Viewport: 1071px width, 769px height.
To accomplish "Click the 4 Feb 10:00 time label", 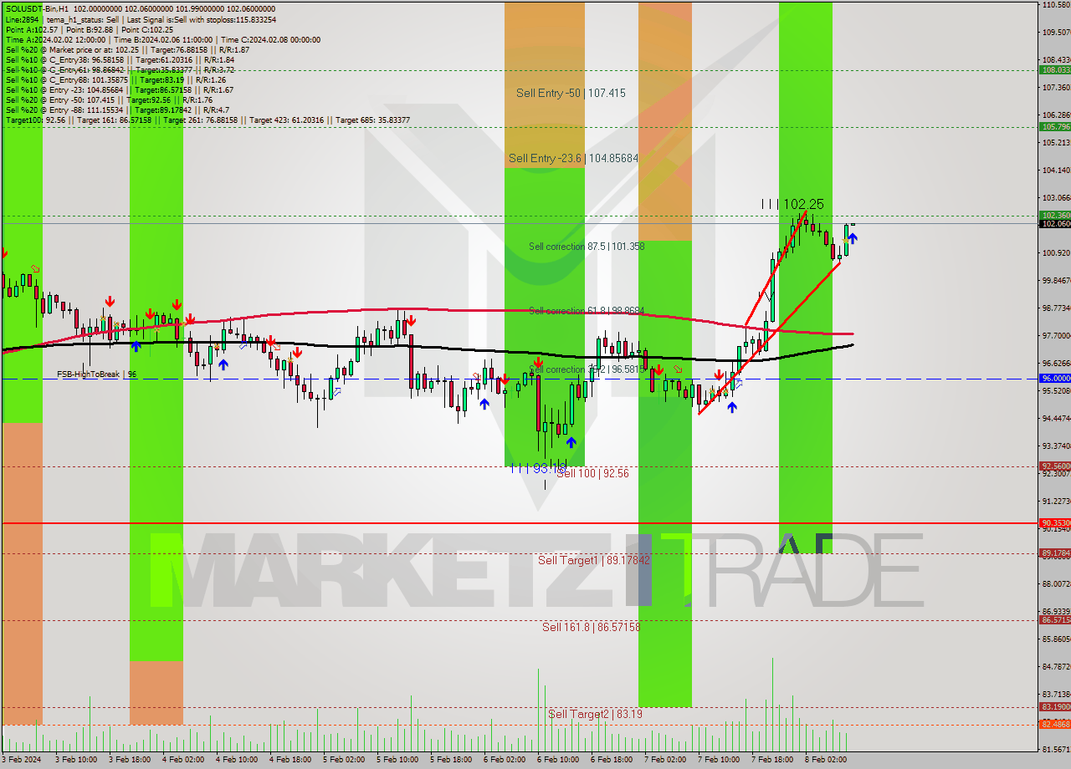I will pyautogui.click(x=236, y=760).
